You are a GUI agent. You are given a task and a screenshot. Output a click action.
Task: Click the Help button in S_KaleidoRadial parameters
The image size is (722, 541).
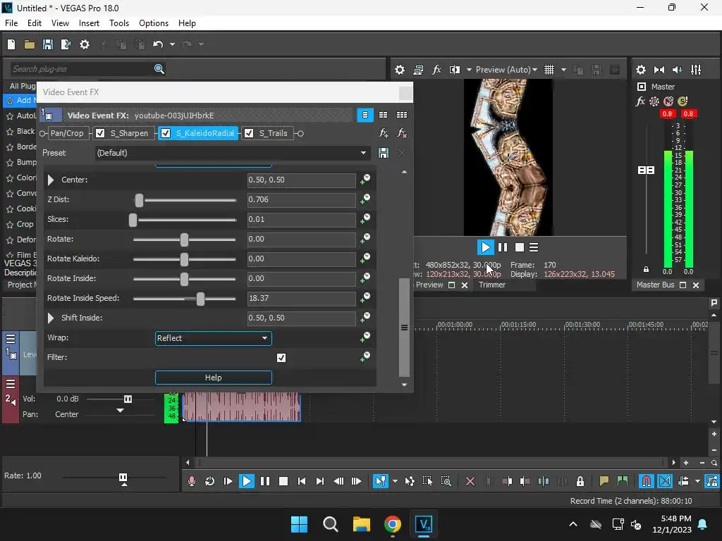coord(213,378)
